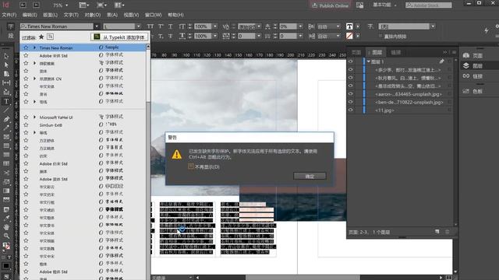Image resolution: width=499 pixels, height=280 pixels.
Task: Select the Scissors tool
Action: point(6,173)
